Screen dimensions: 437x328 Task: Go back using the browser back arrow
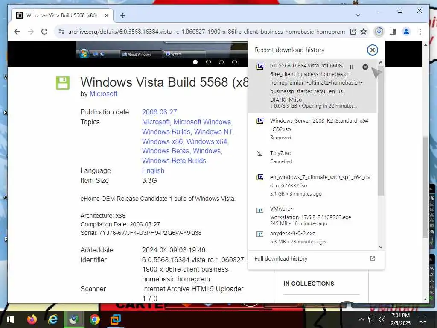(x=17, y=32)
